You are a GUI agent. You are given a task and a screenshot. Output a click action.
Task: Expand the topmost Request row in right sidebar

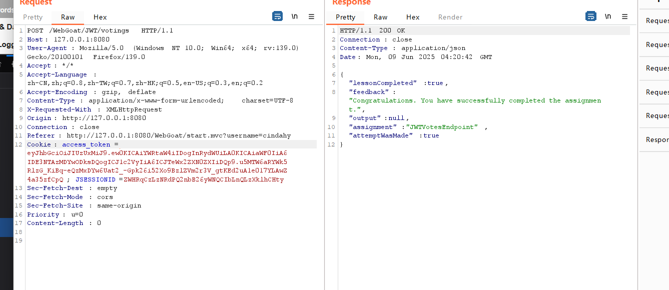pos(657,21)
